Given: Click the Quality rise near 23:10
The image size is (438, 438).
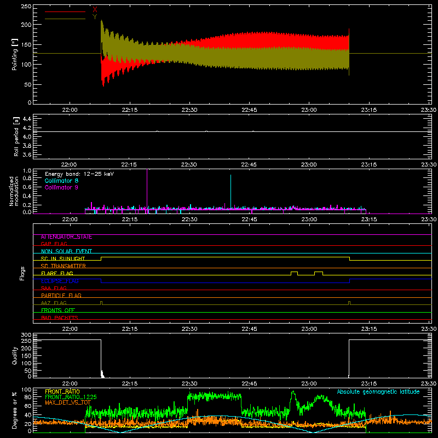Looking at the screenshot, I should coord(349,359).
